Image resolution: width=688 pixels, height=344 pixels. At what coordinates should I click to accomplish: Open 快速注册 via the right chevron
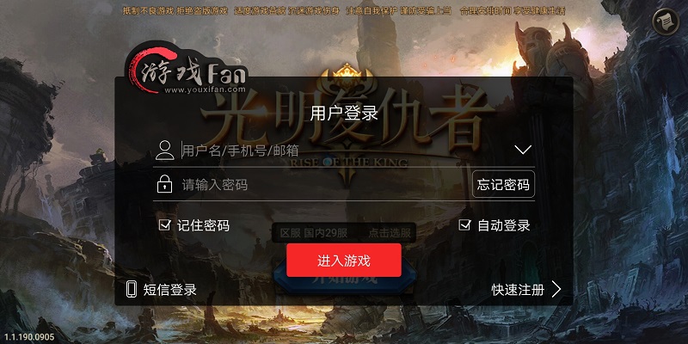(x=556, y=290)
